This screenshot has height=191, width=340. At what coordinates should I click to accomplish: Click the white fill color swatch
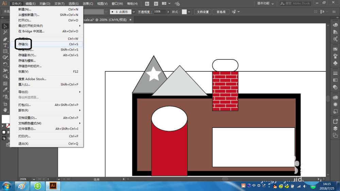[5, 119]
